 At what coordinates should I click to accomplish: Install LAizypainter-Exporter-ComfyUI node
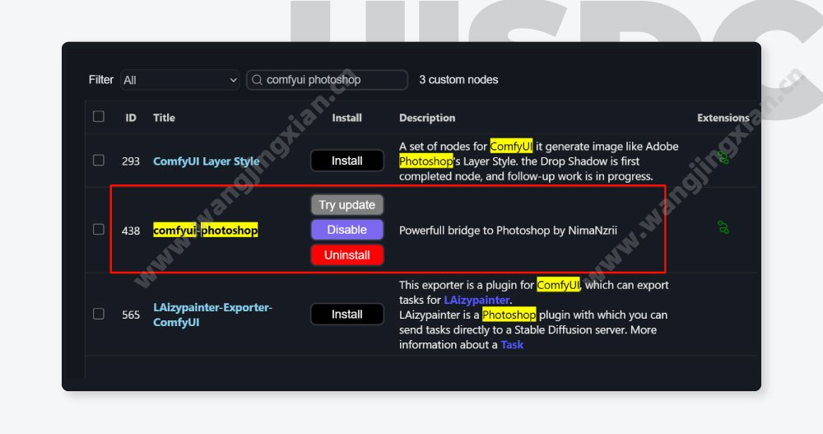(347, 315)
